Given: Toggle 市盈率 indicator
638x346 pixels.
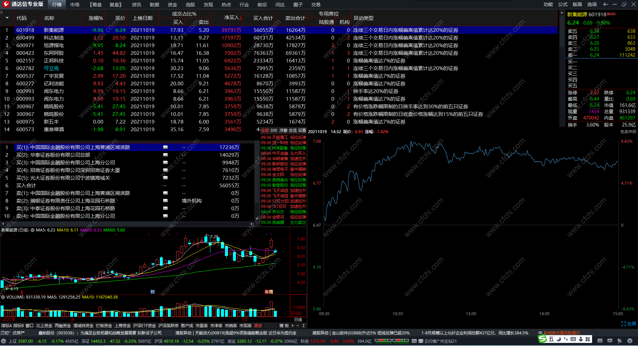Looking at the screenshot, I should (x=202, y=325).
